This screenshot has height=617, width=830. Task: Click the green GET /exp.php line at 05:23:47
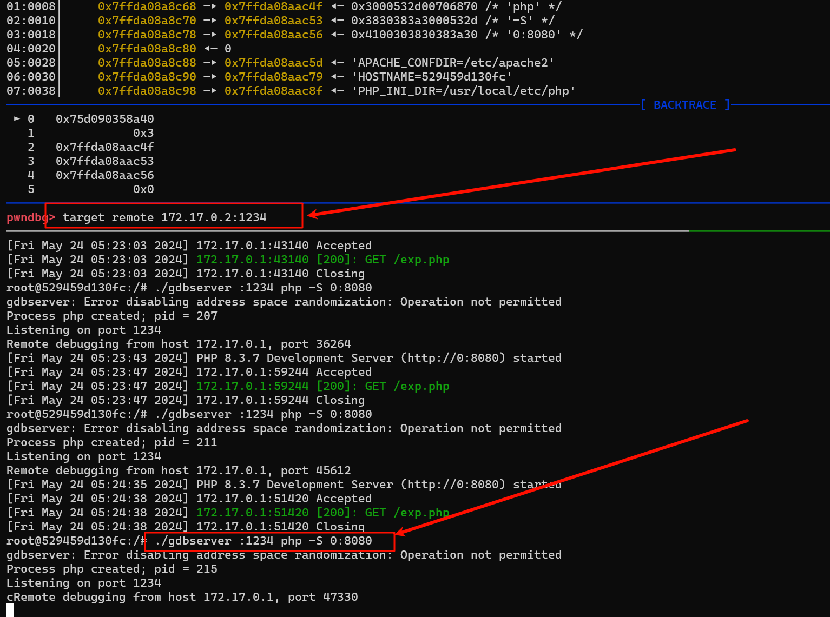pos(322,386)
